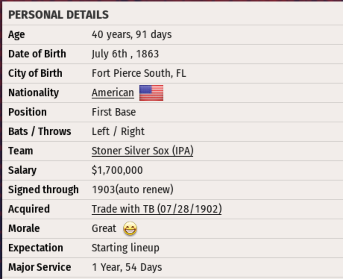Select the 1 Year, 54 Days service value
343x279 pixels.
click(x=127, y=267)
